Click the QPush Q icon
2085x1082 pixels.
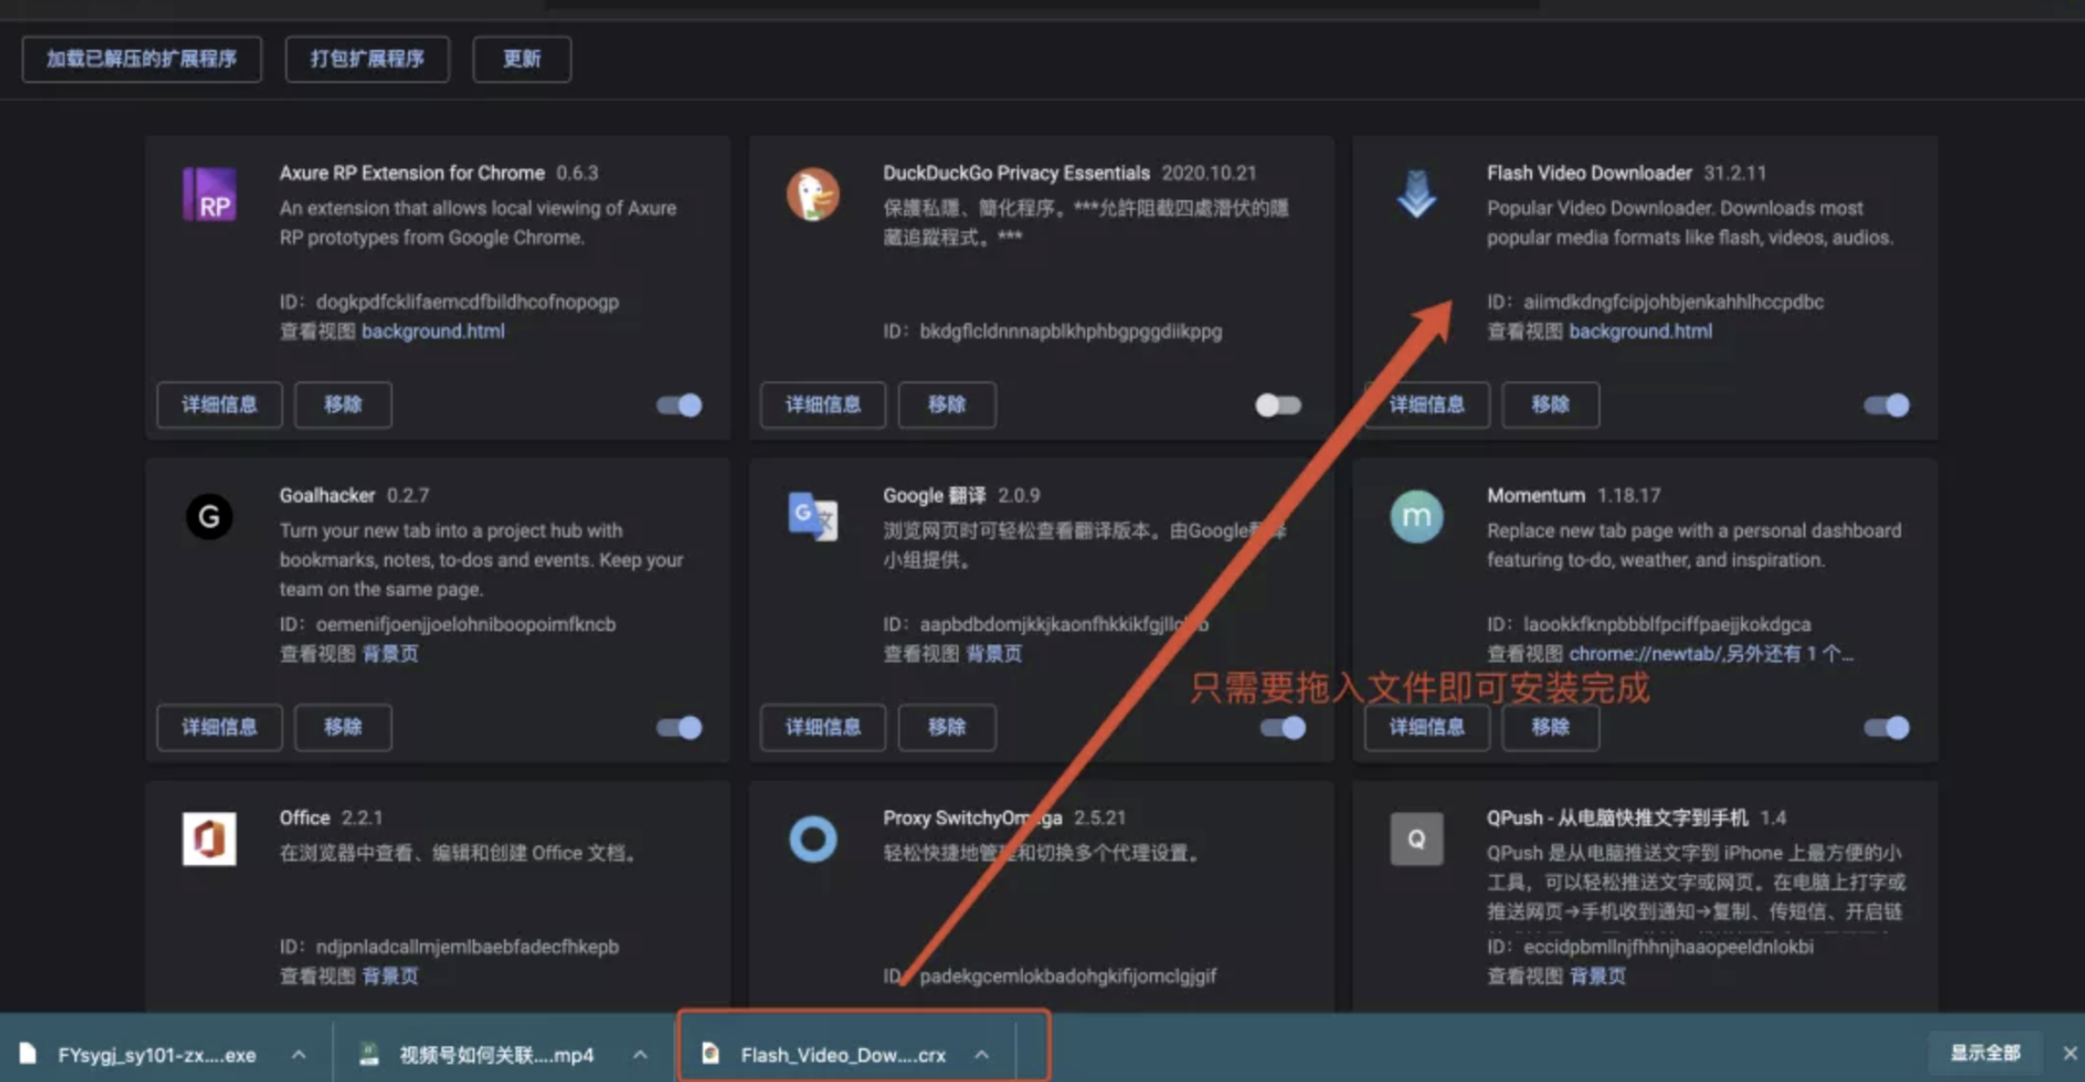click(x=1416, y=838)
